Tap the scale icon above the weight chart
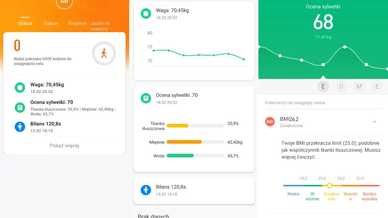This screenshot has width=388, height=218. tap(146, 14)
